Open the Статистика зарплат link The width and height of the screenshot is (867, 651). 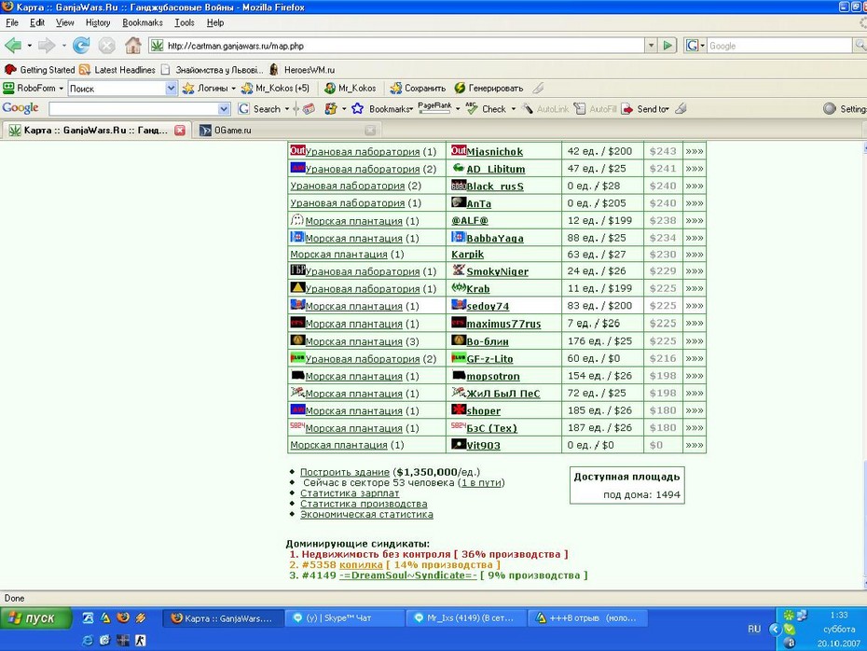point(350,492)
